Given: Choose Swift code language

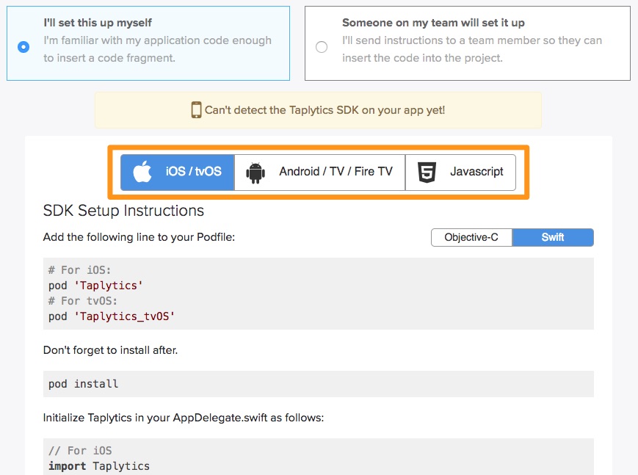Looking at the screenshot, I should click(553, 237).
